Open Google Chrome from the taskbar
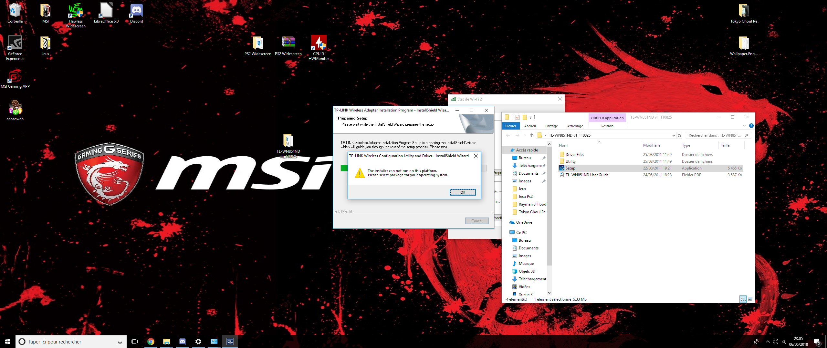Screen dimensions: 827x348 (x=151, y=342)
